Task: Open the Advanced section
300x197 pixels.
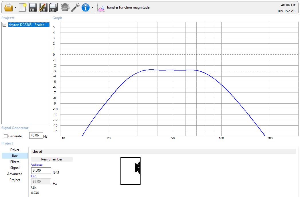Action: [x=15, y=174]
